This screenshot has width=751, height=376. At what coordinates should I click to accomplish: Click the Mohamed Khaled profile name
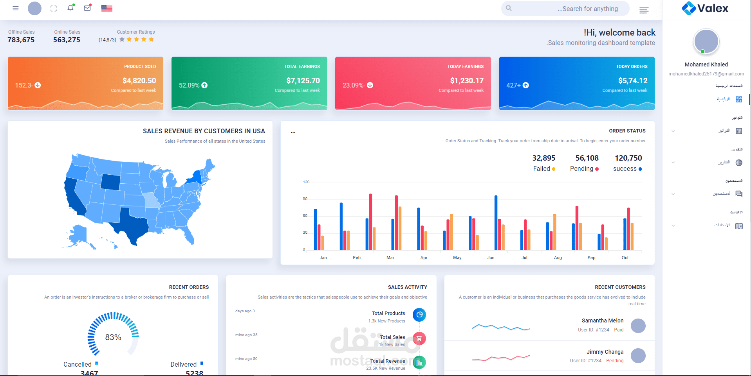[706, 64]
